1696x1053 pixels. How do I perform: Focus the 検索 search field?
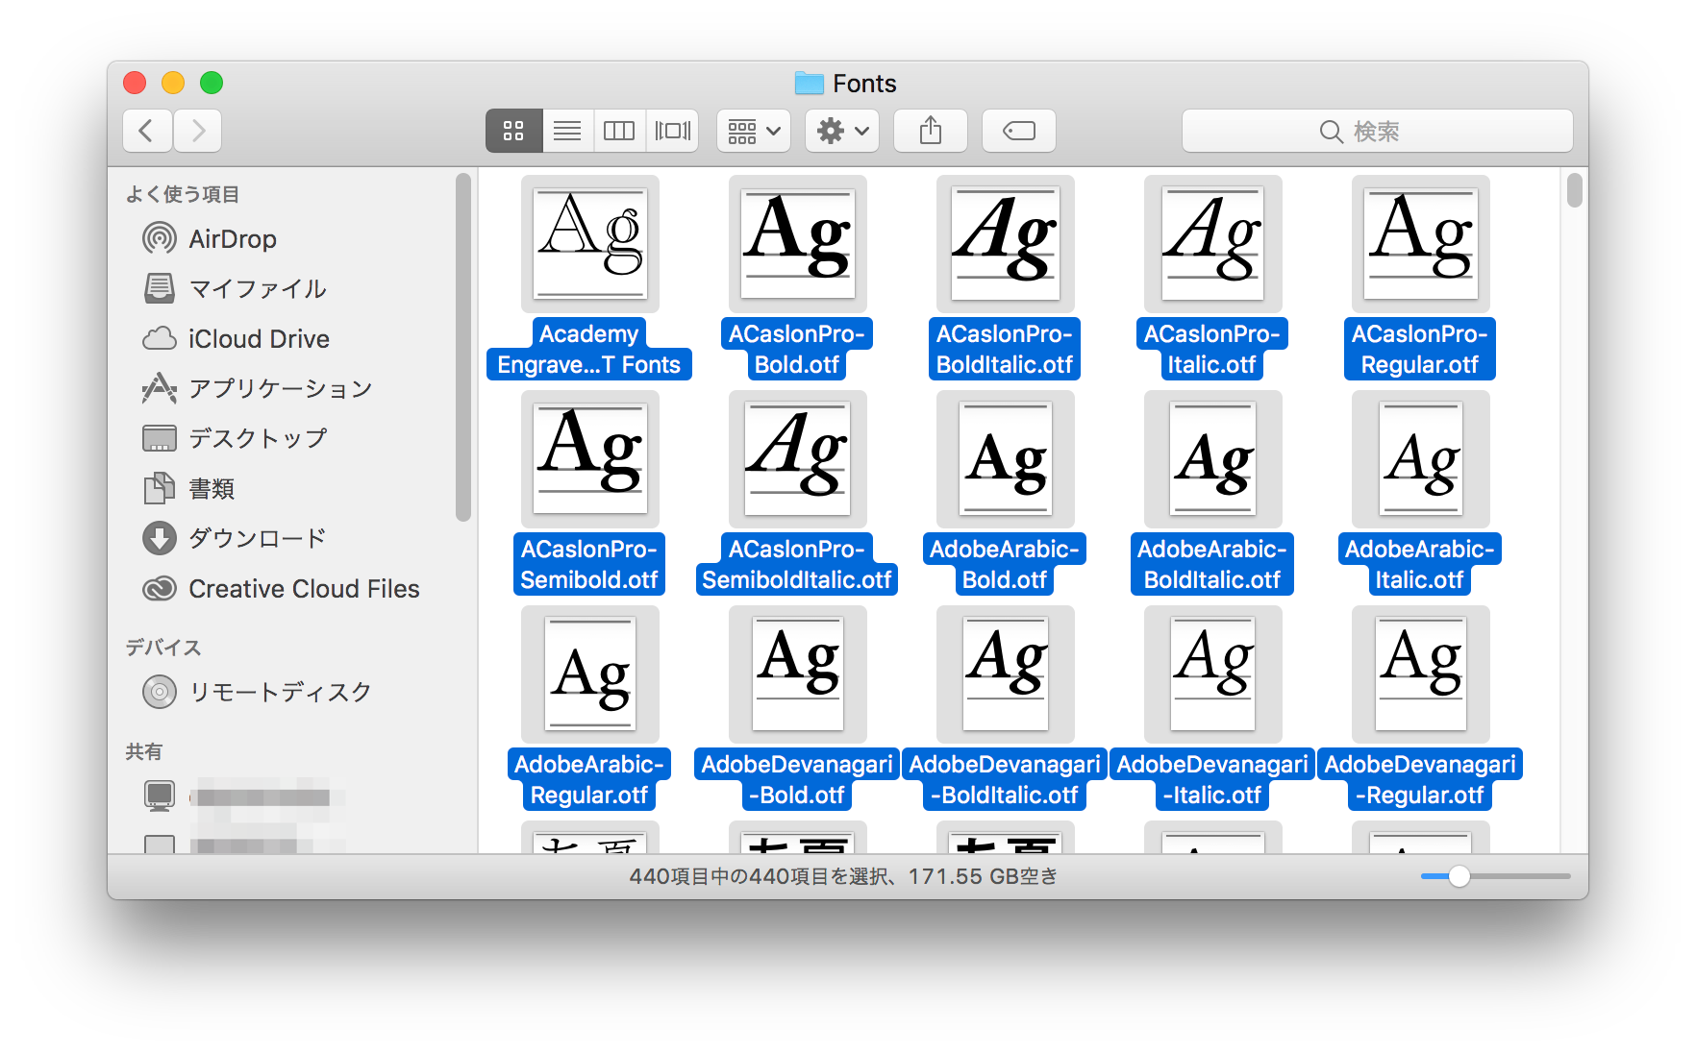point(1378,131)
